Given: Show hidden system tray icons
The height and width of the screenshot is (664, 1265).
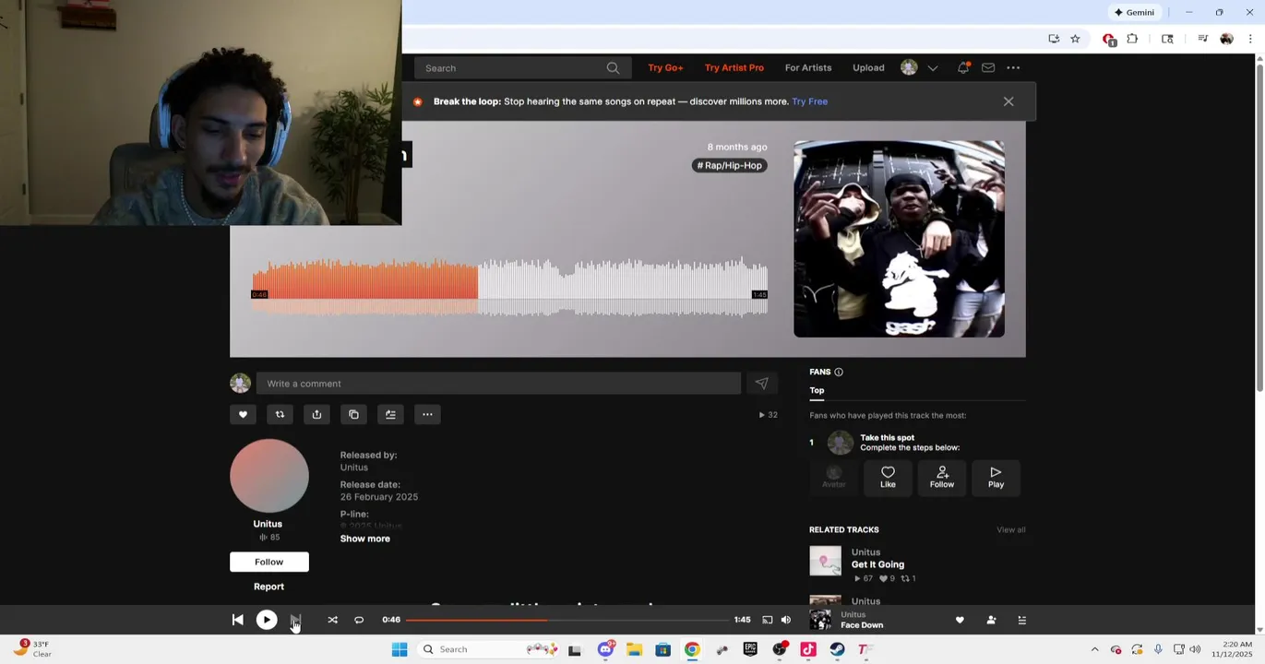Looking at the screenshot, I should (1094, 649).
